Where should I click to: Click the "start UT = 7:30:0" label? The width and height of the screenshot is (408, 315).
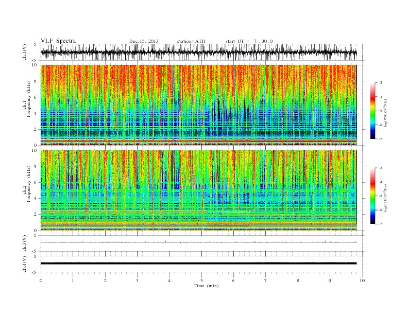(x=249, y=41)
